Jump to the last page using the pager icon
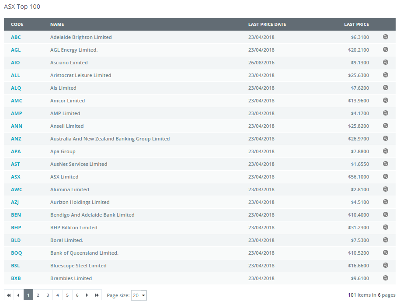The width and height of the screenshot is (400, 305). (x=97, y=295)
